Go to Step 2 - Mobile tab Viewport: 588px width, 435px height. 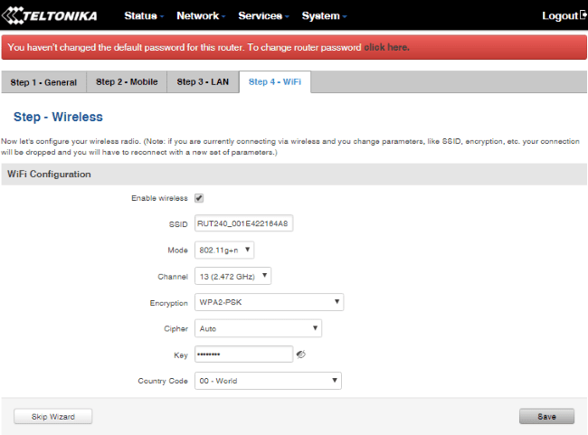[x=127, y=82]
